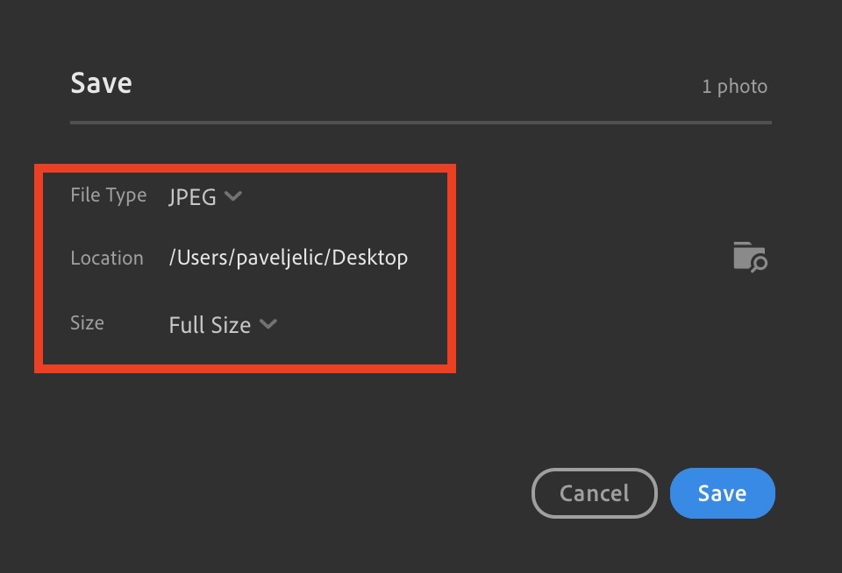The width and height of the screenshot is (842, 573).
Task: Click paveljelic in the location path
Action: click(281, 258)
